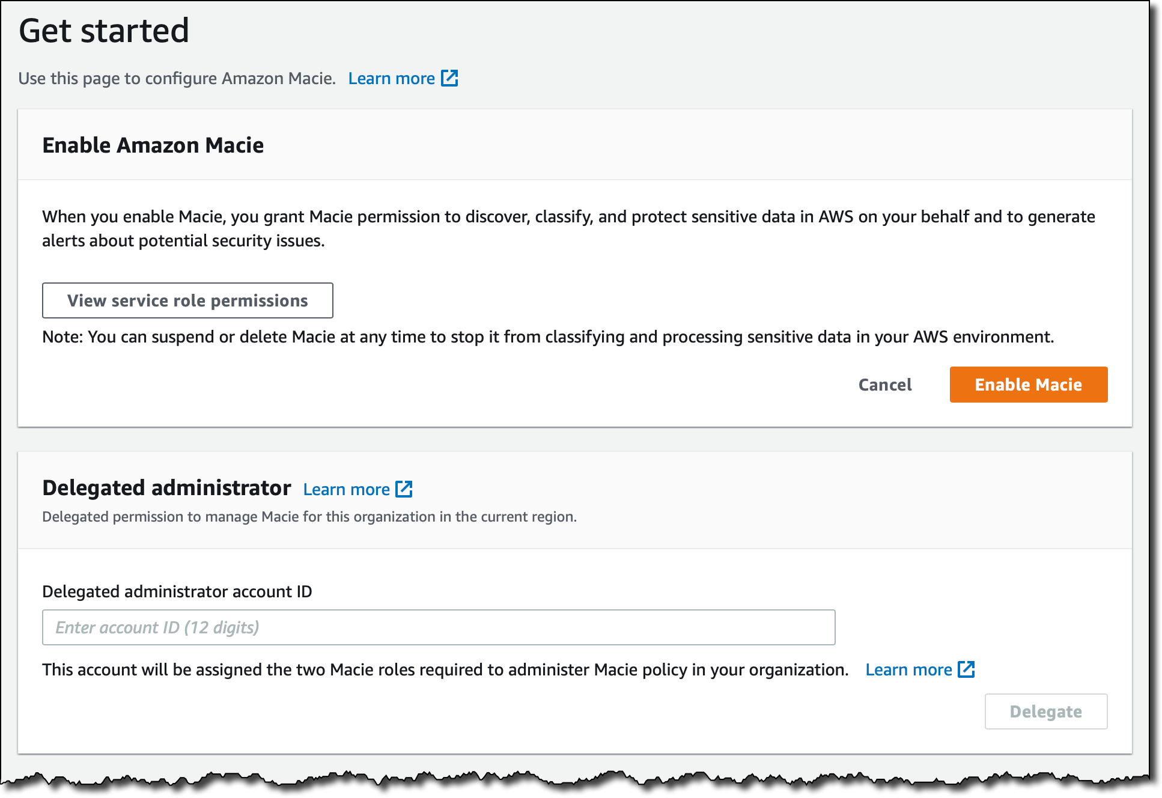
Task: Click external-link icon after Macie roles Learn more
Action: [966, 669]
